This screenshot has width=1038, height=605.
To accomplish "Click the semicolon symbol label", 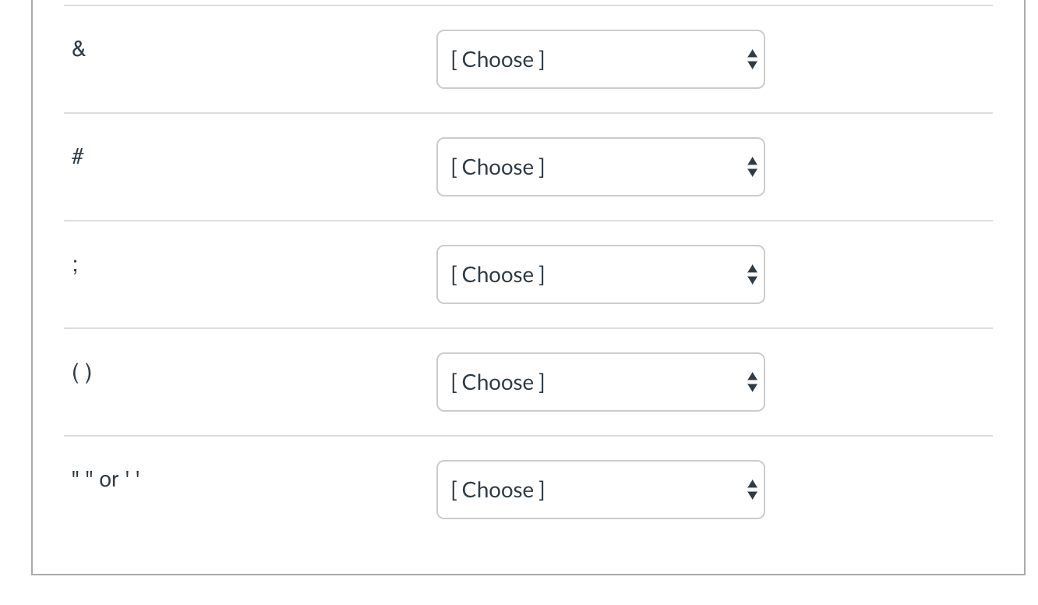I will pyautogui.click(x=76, y=265).
